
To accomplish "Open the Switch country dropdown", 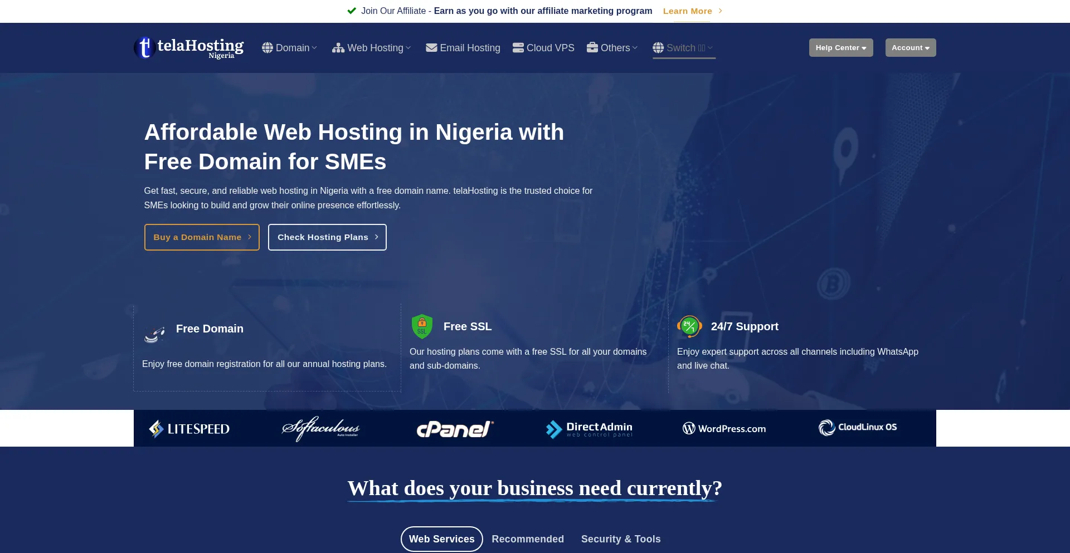I will [684, 48].
